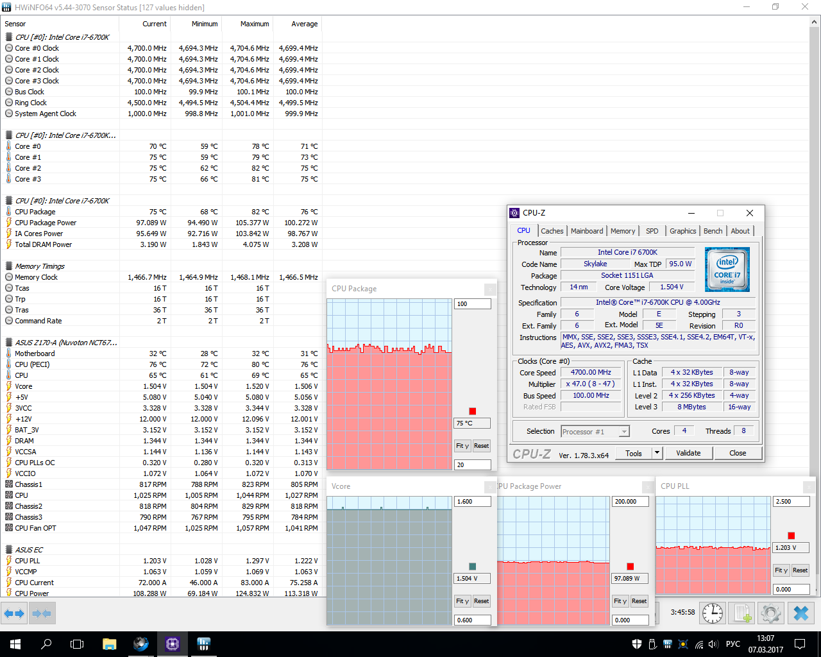Click the red color swatch in CPU Package graph
This screenshot has height=657, width=821.
[x=473, y=411]
